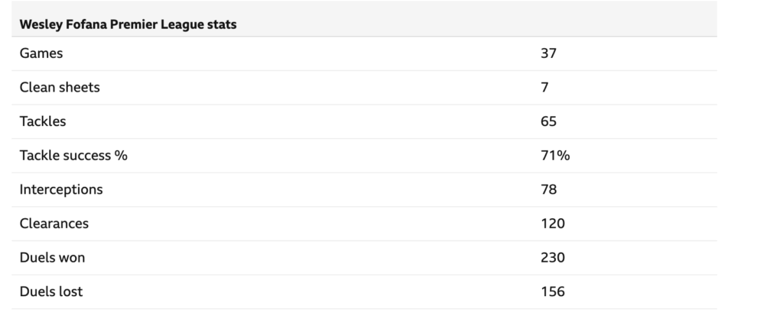The height and width of the screenshot is (322, 783).
Task: Click the table title Wesley Fofana Premier League stats
Action: click(x=128, y=24)
